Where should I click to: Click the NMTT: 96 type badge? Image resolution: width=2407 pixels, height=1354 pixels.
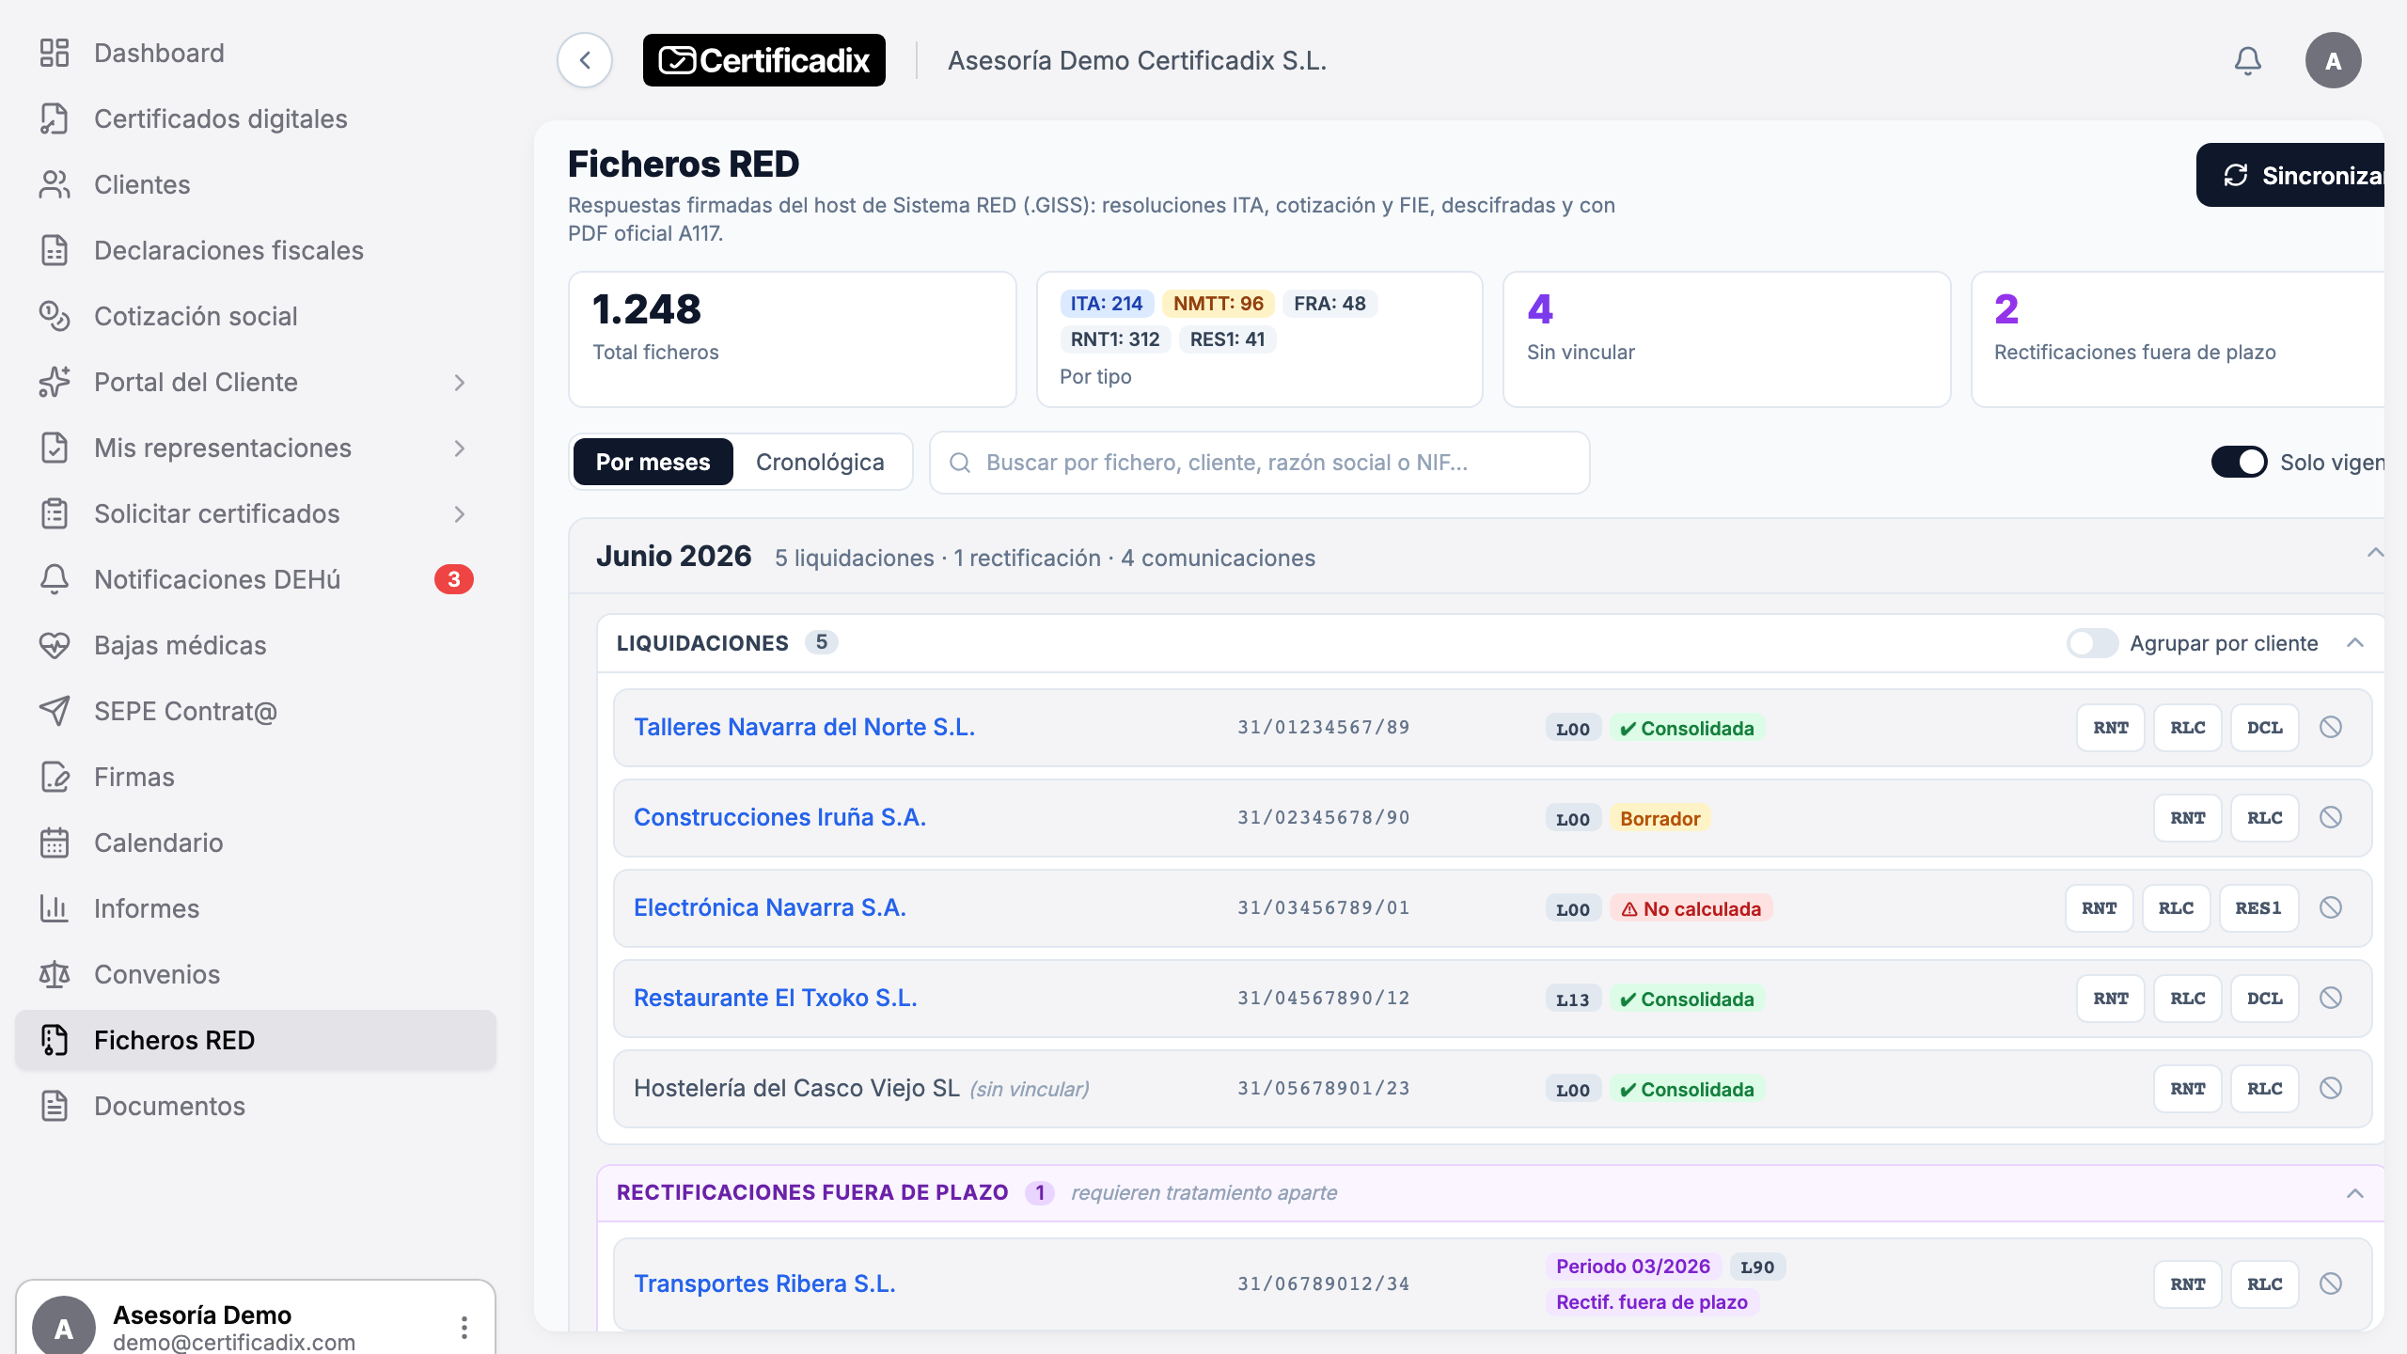coord(1219,304)
